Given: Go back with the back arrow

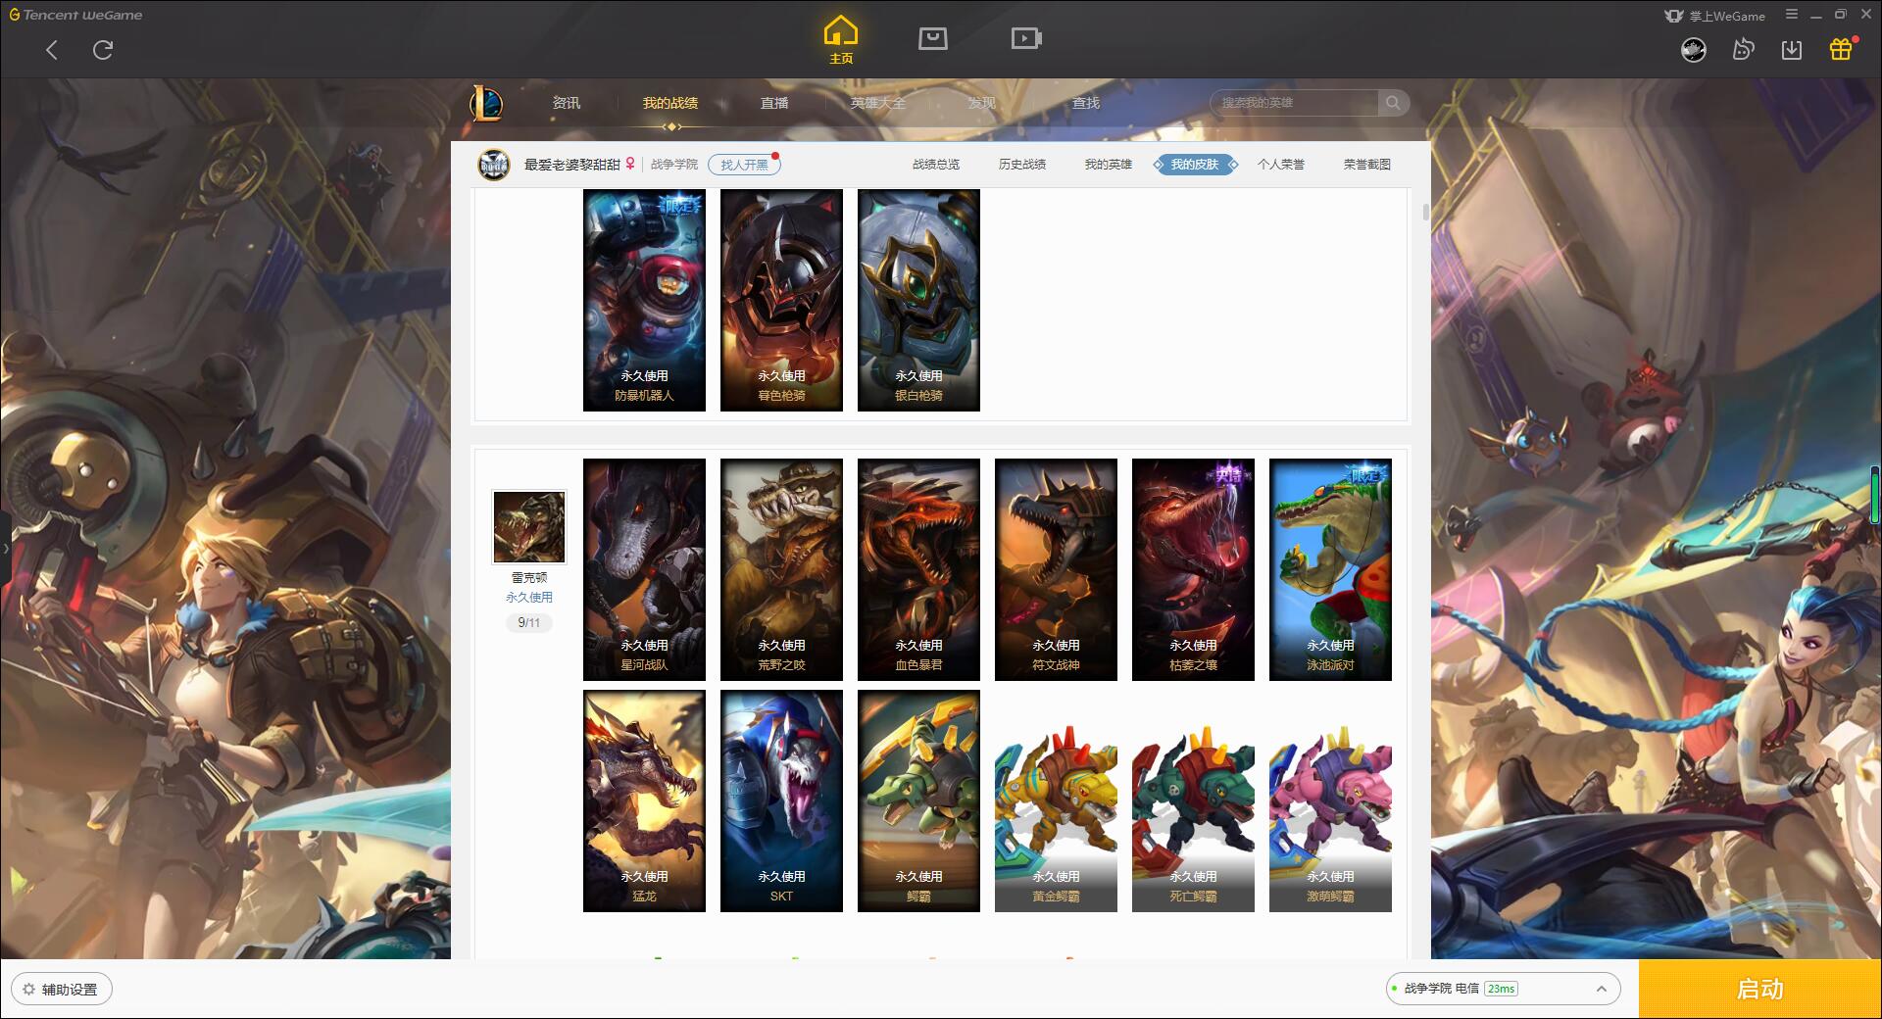Looking at the screenshot, I should (x=52, y=50).
